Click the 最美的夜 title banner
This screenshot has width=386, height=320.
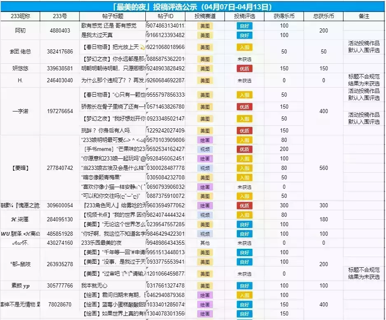point(192,7)
